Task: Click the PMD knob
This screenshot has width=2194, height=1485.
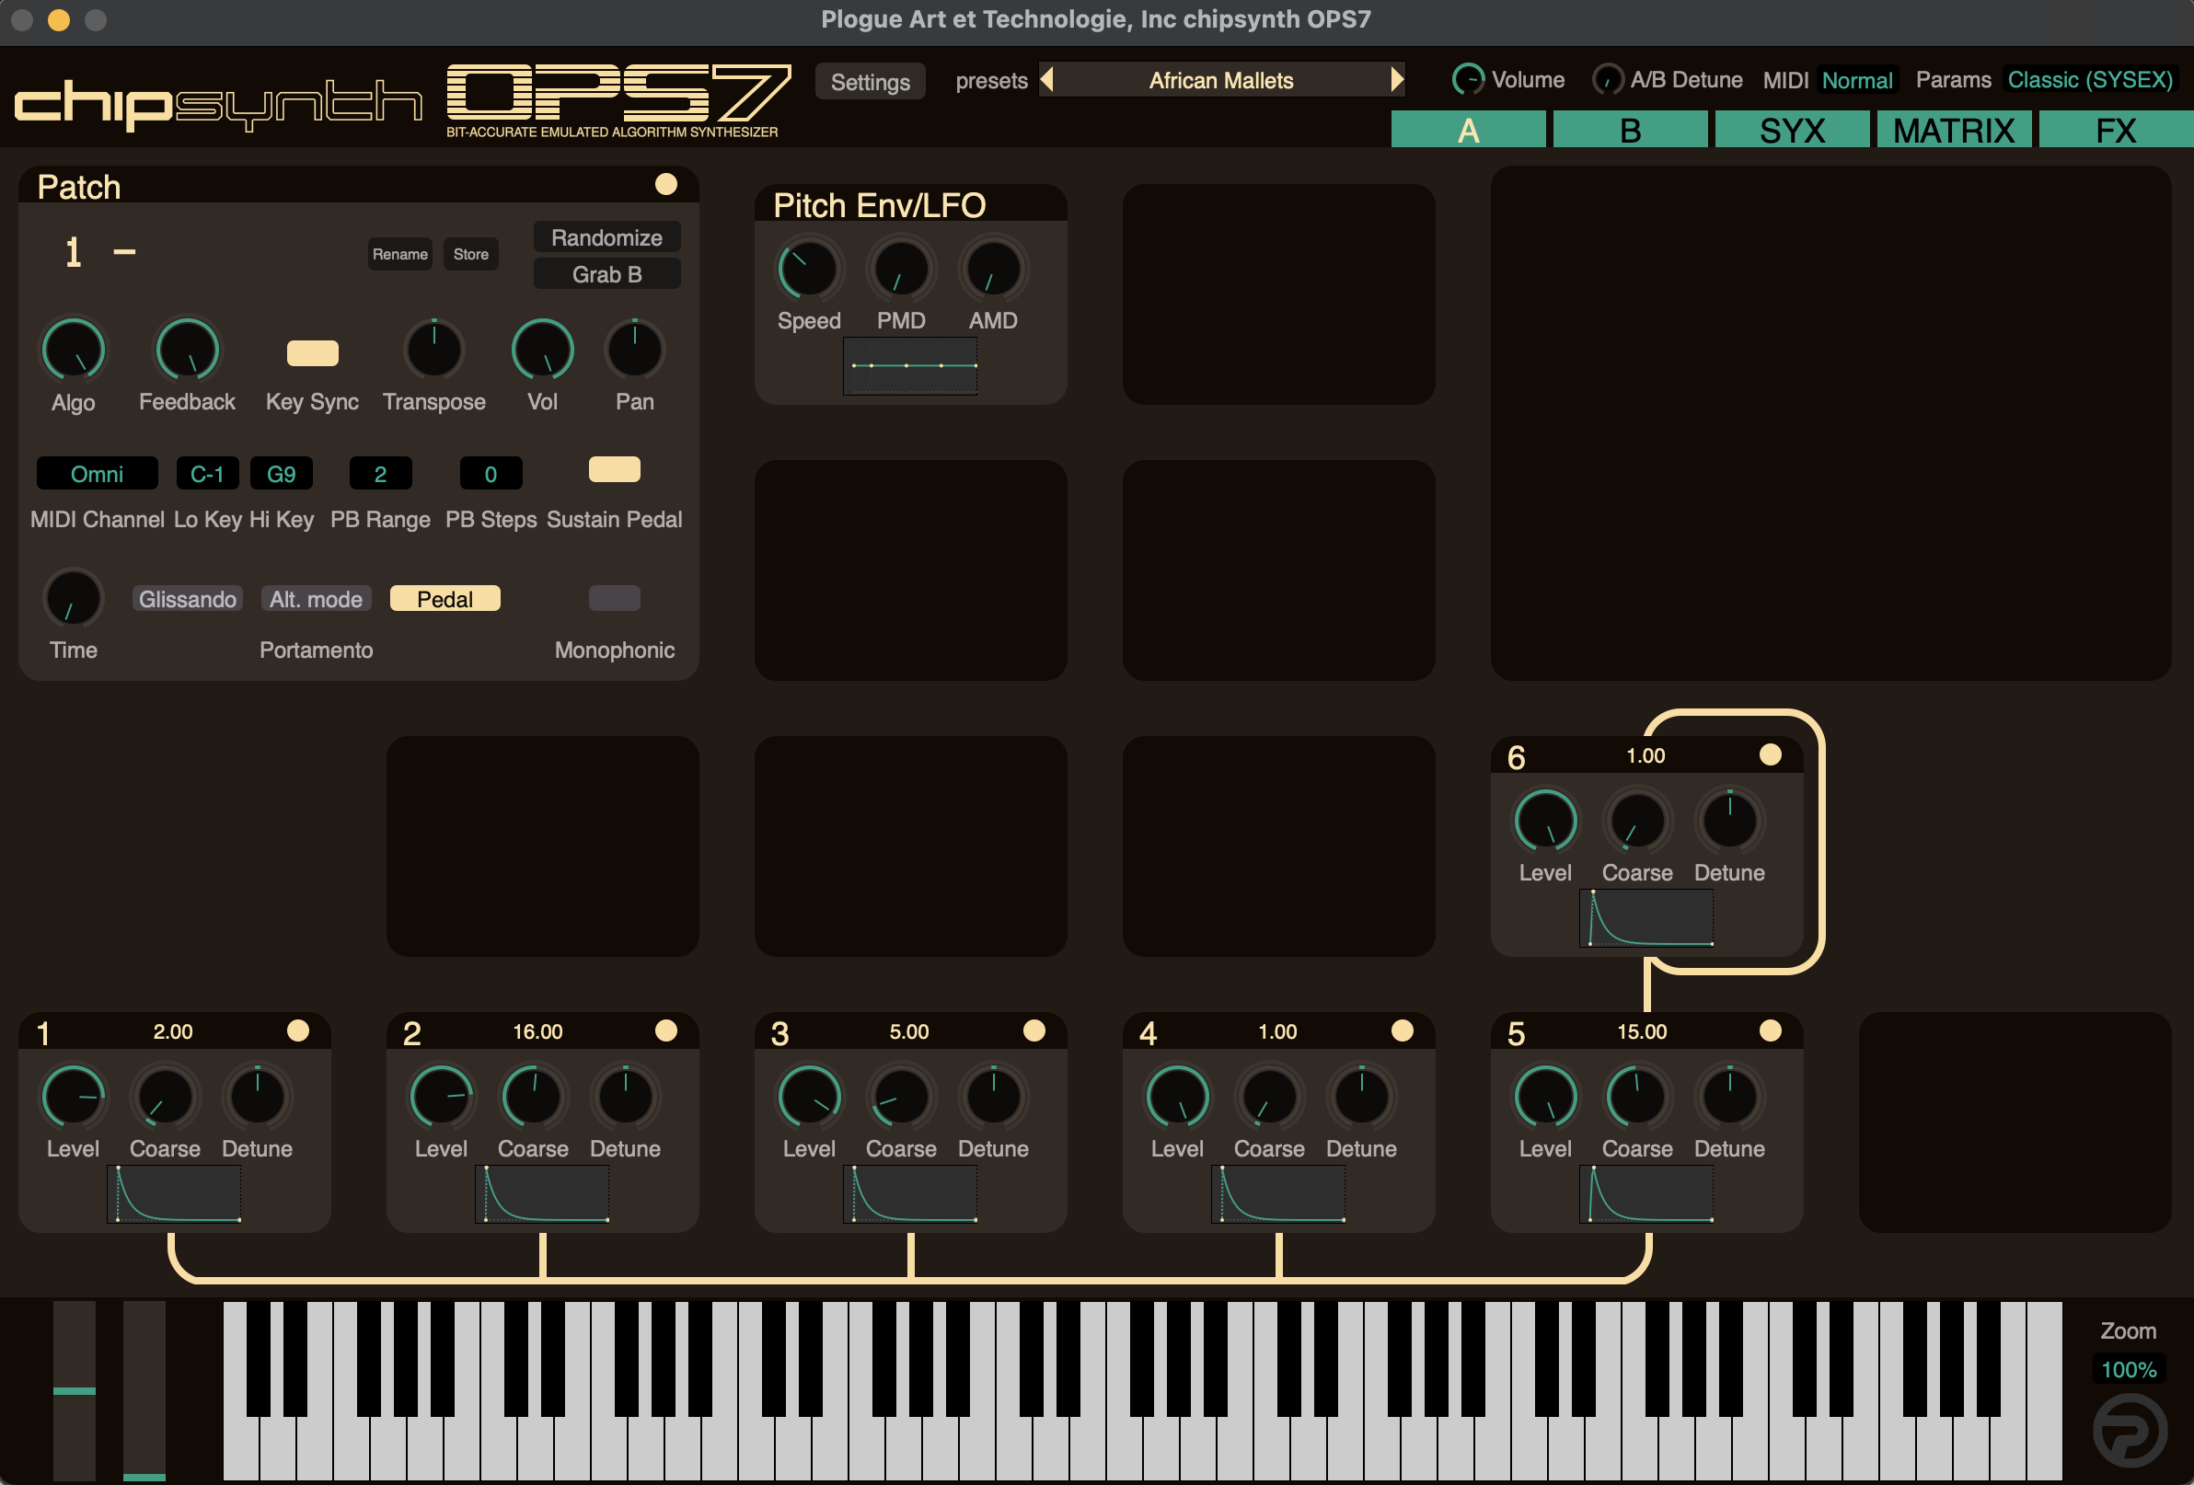Action: pyautogui.click(x=902, y=269)
